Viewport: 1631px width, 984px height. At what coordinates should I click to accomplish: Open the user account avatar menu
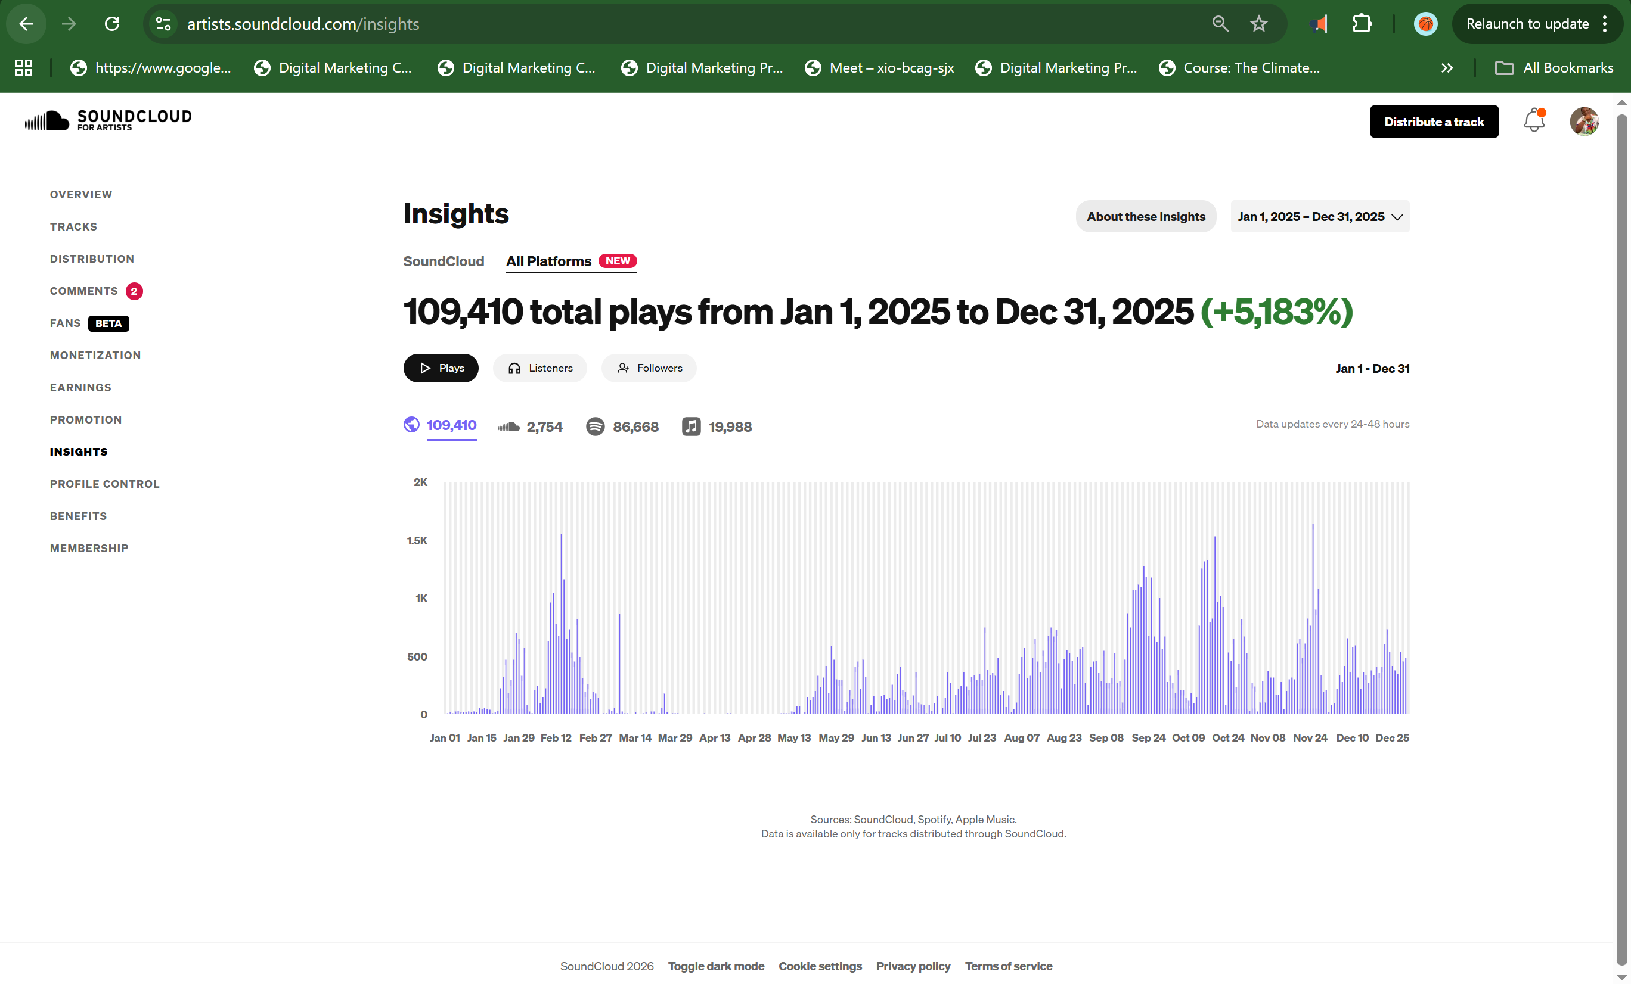[x=1583, y=121]
